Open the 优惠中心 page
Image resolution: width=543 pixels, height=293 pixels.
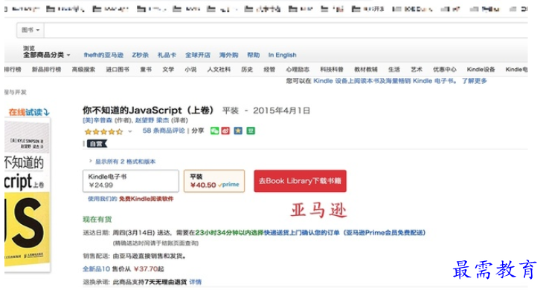click(x=445, y=70)
